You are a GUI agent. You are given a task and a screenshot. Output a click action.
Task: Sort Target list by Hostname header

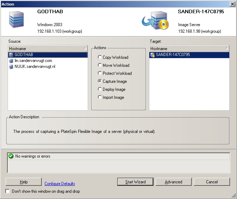point(189,49)
